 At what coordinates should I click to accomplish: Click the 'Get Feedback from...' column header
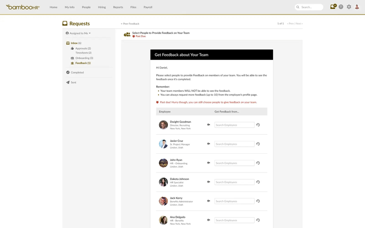click(227, 111)
